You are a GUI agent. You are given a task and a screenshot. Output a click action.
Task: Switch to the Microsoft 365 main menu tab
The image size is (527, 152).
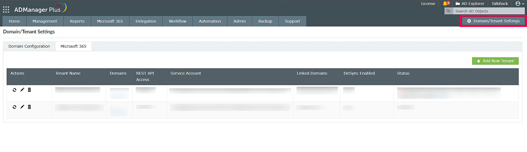pos(110,21)
